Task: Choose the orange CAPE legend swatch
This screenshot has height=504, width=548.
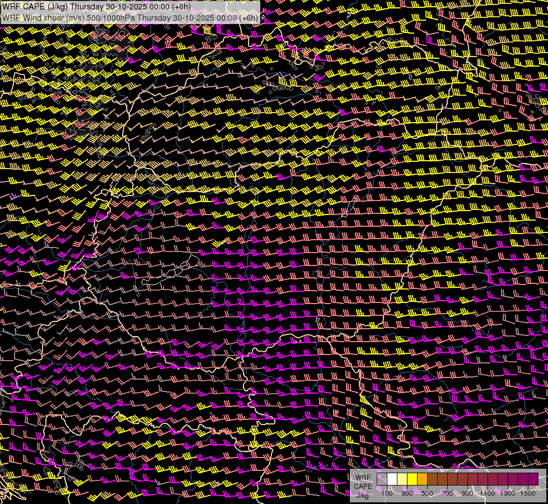Action: 423,479
